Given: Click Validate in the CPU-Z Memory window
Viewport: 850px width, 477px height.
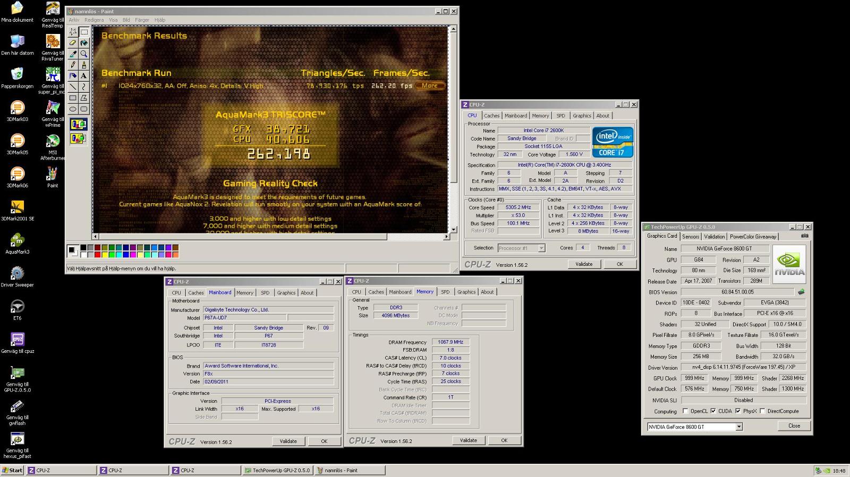Looking at the screenshot, I should pos(468,440).
